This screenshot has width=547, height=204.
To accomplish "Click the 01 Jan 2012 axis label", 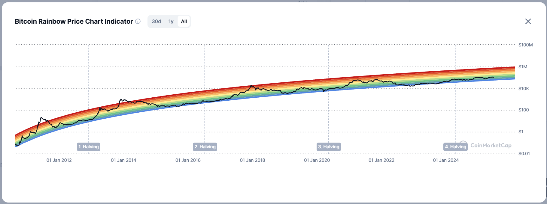I will [59, 160].
